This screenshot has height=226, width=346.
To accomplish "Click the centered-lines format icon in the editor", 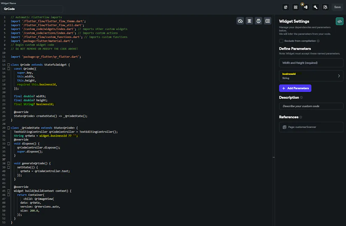I will point(249,21).
